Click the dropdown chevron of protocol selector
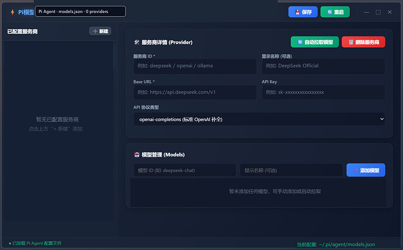 [381, 119]
